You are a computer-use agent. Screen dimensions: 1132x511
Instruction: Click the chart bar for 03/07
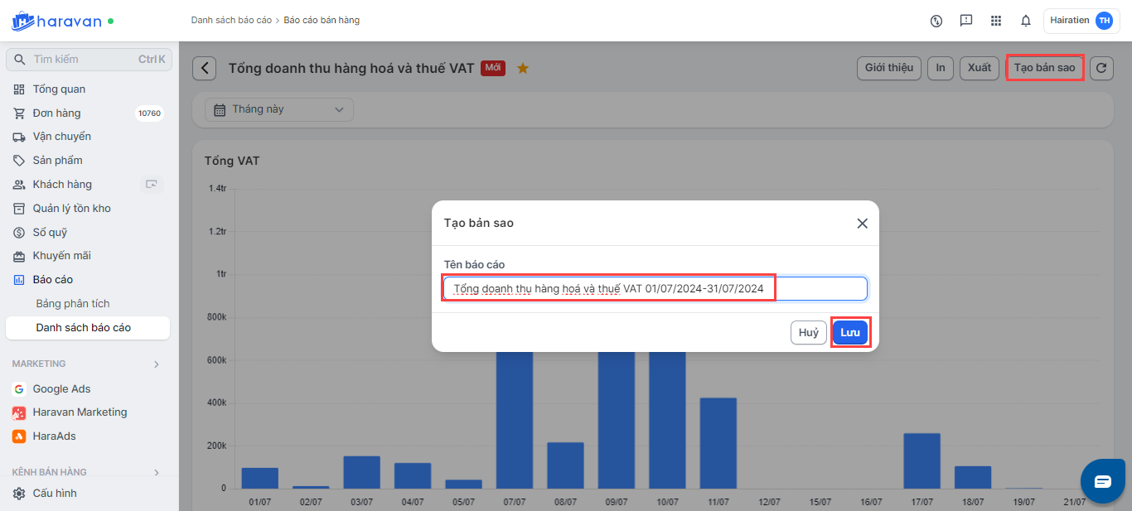(x=362, y=472)
